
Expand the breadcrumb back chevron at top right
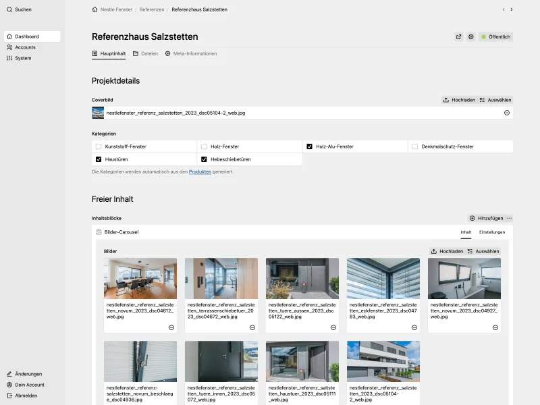(504, 9)
